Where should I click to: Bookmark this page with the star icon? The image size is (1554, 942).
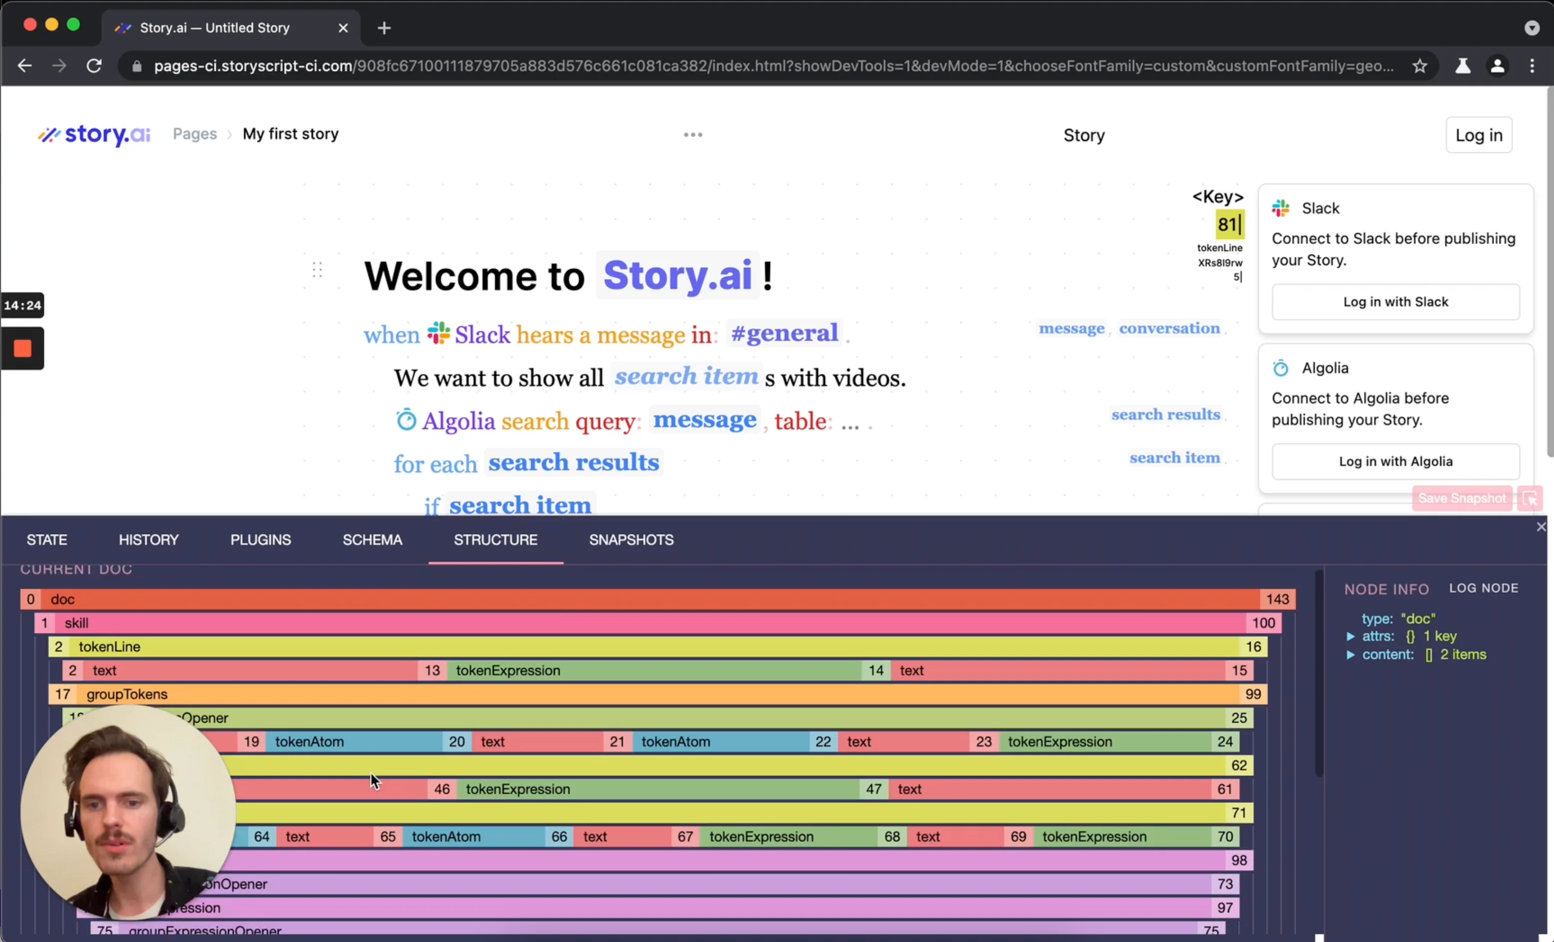pos(1419,65)
